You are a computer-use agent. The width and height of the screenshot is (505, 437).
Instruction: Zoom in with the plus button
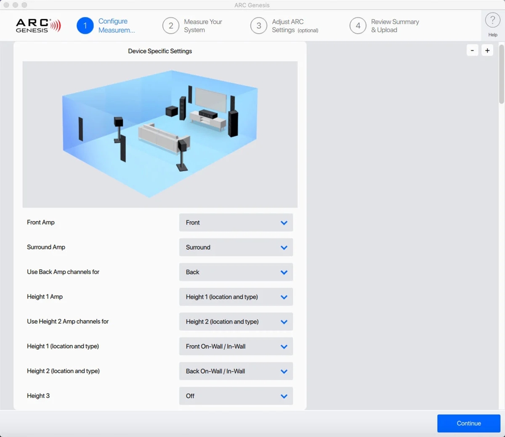click(x=487, y=50)
